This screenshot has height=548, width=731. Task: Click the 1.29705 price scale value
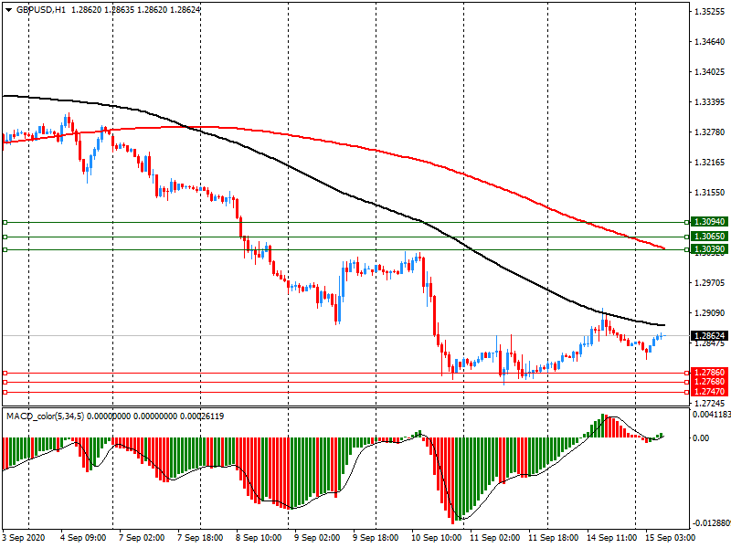(710, 283)
